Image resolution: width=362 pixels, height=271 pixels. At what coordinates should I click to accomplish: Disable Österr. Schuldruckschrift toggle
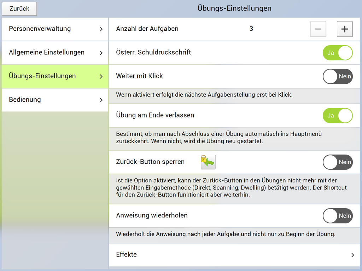(x=338, y=53)
